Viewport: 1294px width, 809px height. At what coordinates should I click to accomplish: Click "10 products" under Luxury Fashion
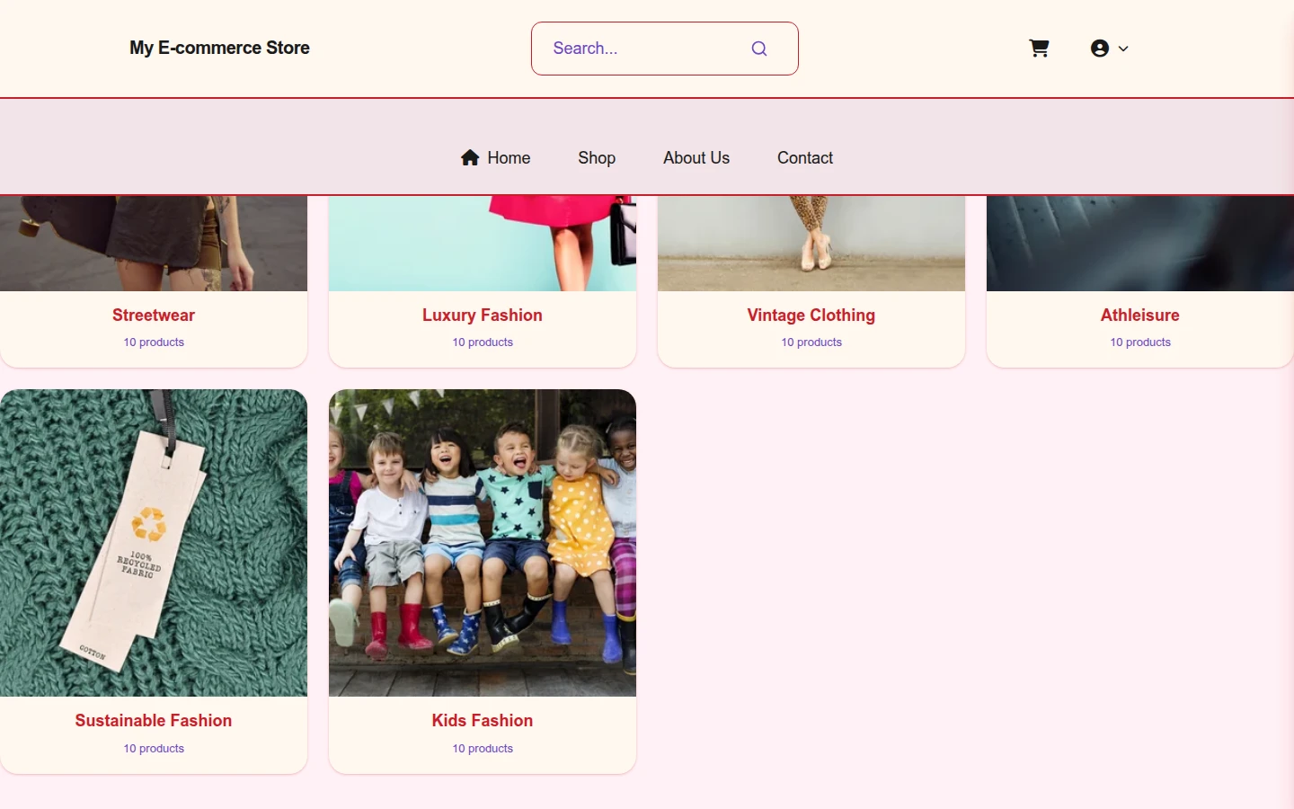coord(483,342)
